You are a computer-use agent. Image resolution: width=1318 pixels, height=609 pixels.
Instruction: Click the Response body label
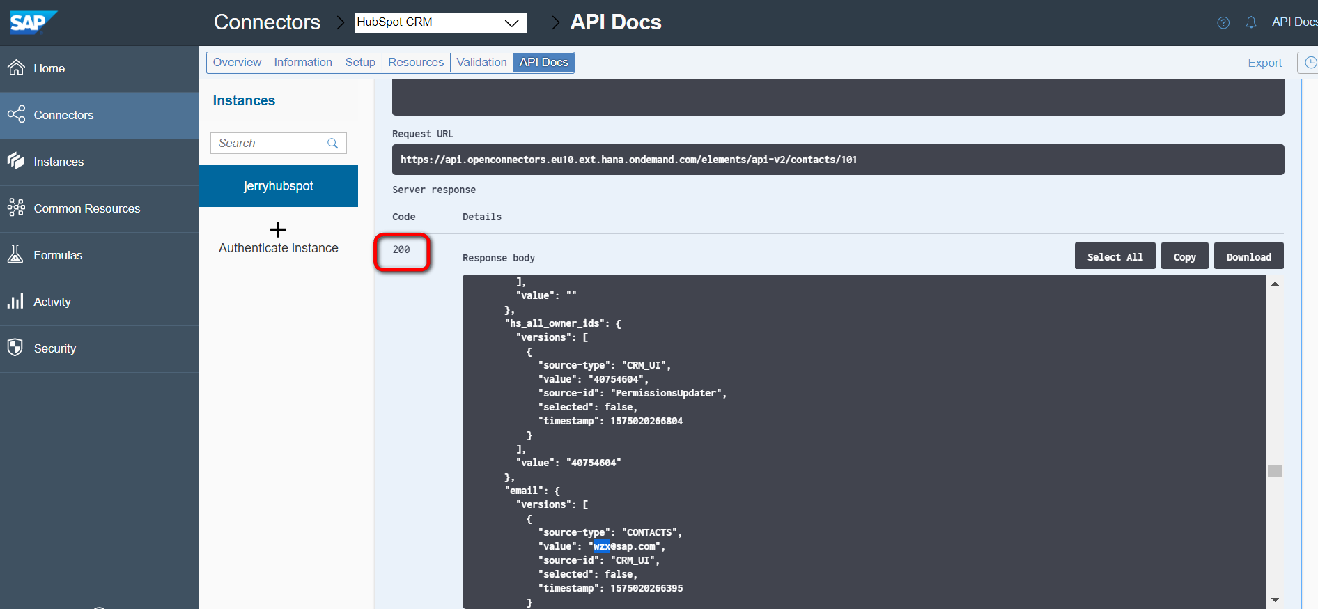click(x=499, y=258)
